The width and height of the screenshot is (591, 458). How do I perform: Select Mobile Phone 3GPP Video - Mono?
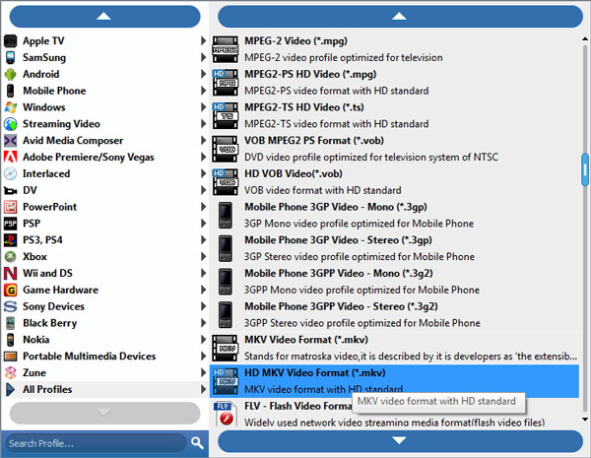tap(394, 282)
